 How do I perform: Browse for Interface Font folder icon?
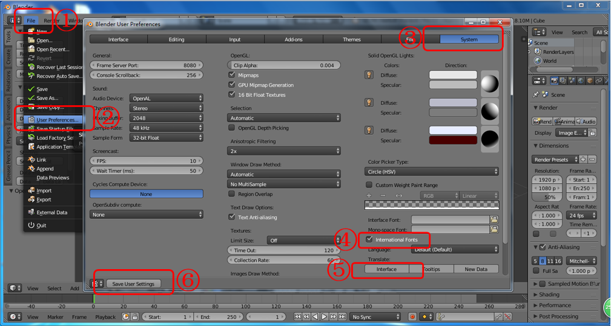tap(494, 220)
